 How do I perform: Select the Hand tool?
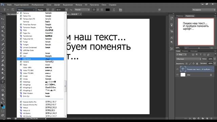(x=3, y=95)
